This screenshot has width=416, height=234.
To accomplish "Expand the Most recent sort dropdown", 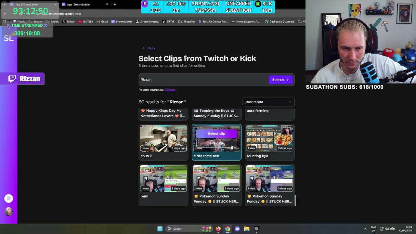I will 268,102.
